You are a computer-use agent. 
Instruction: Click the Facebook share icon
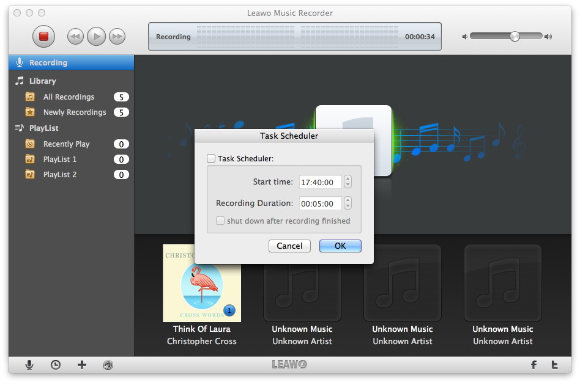(x=534, y=365)
